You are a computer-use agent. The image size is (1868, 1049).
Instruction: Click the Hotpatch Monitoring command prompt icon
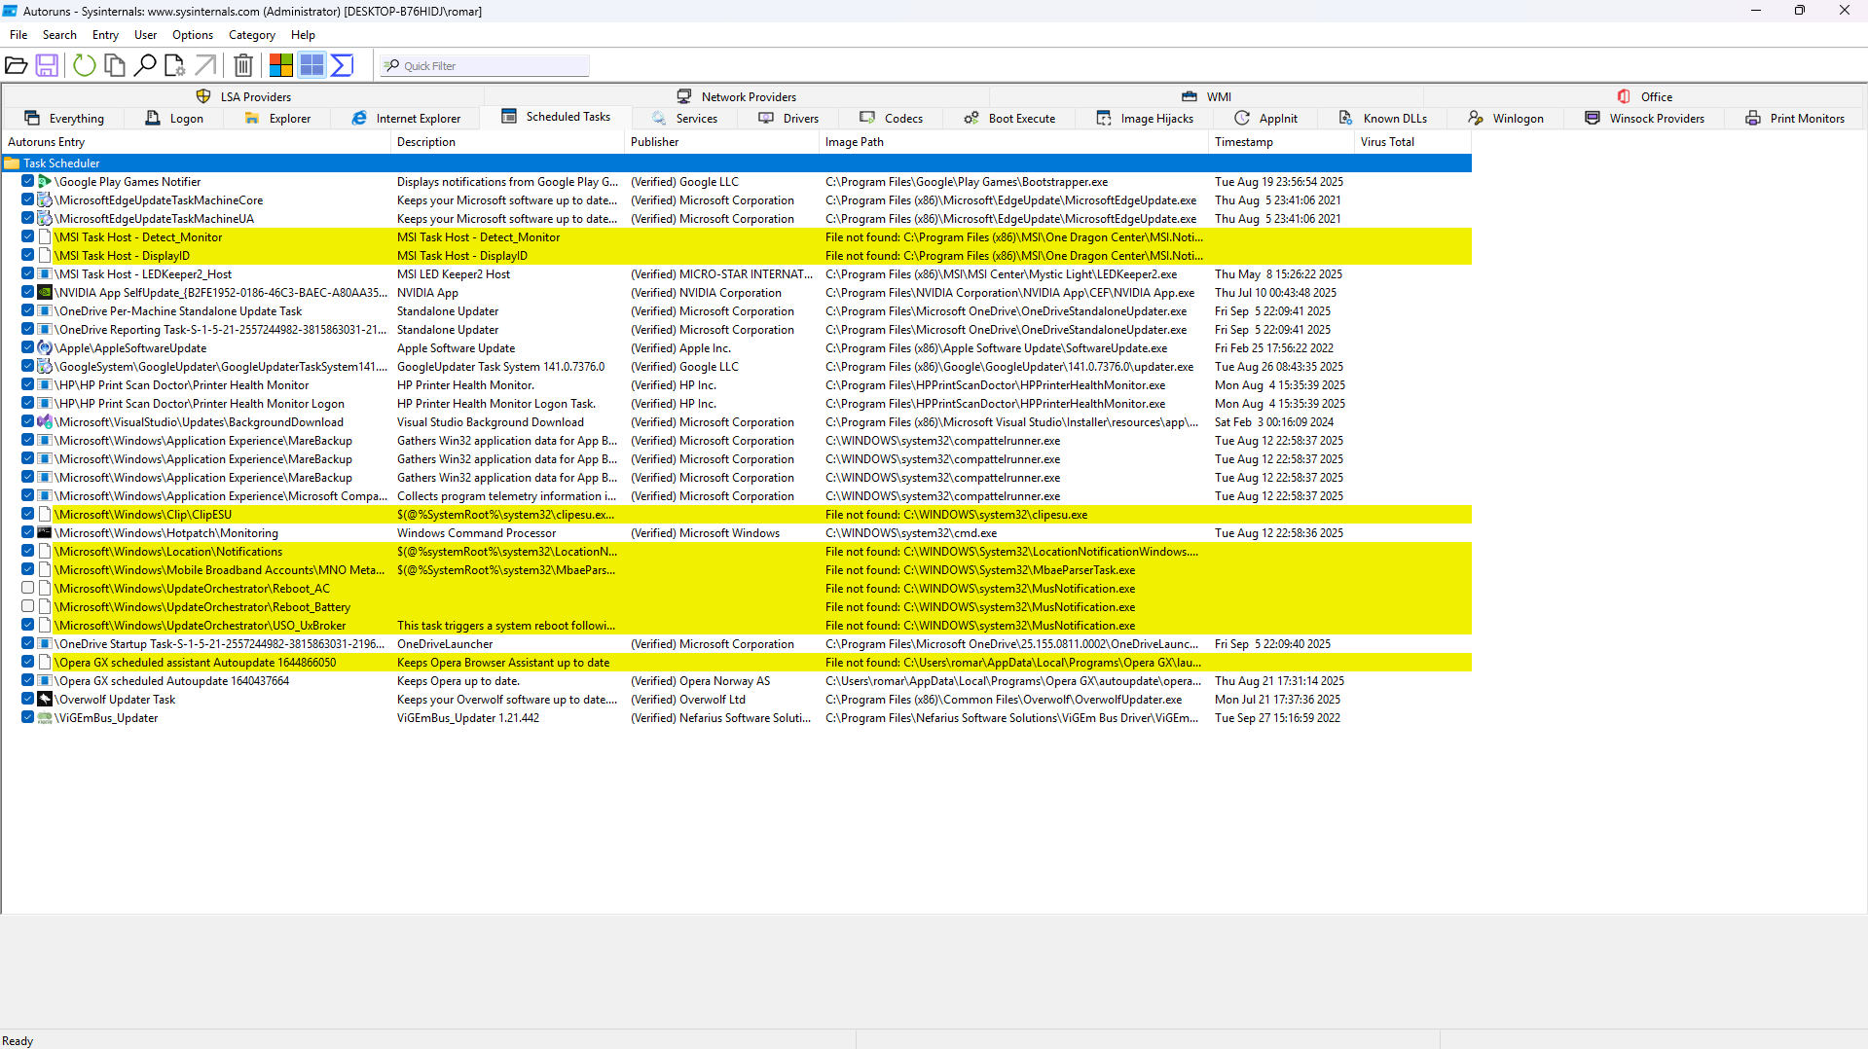coord(45,533)
